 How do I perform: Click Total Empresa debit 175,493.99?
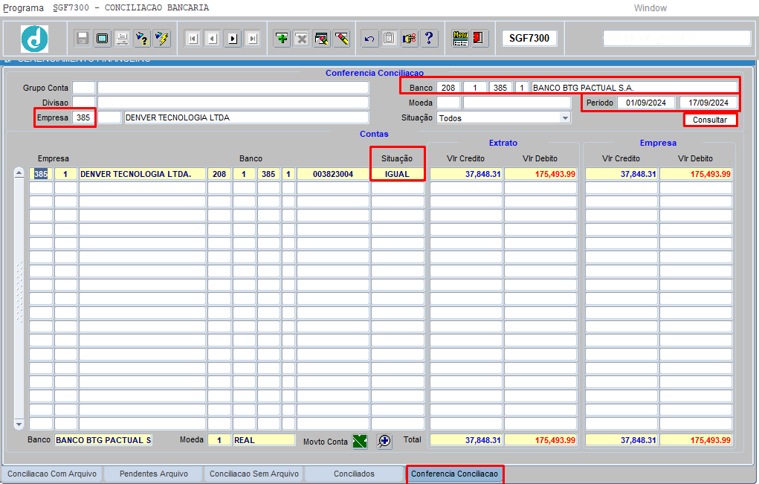696,440
